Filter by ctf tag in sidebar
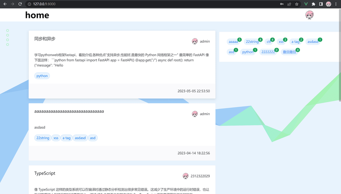The height and width of the screenshot is (194, 341). click(269, 41)
